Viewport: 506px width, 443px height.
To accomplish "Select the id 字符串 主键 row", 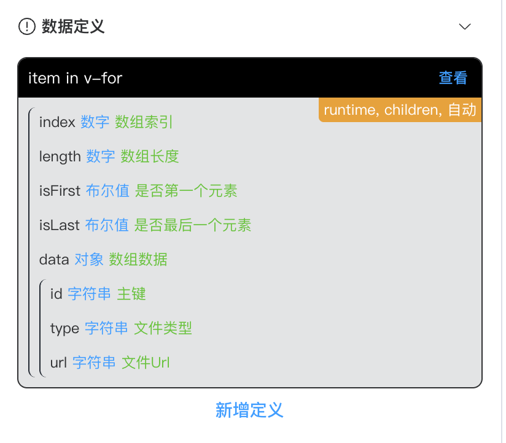I will (x=98, y=294).
